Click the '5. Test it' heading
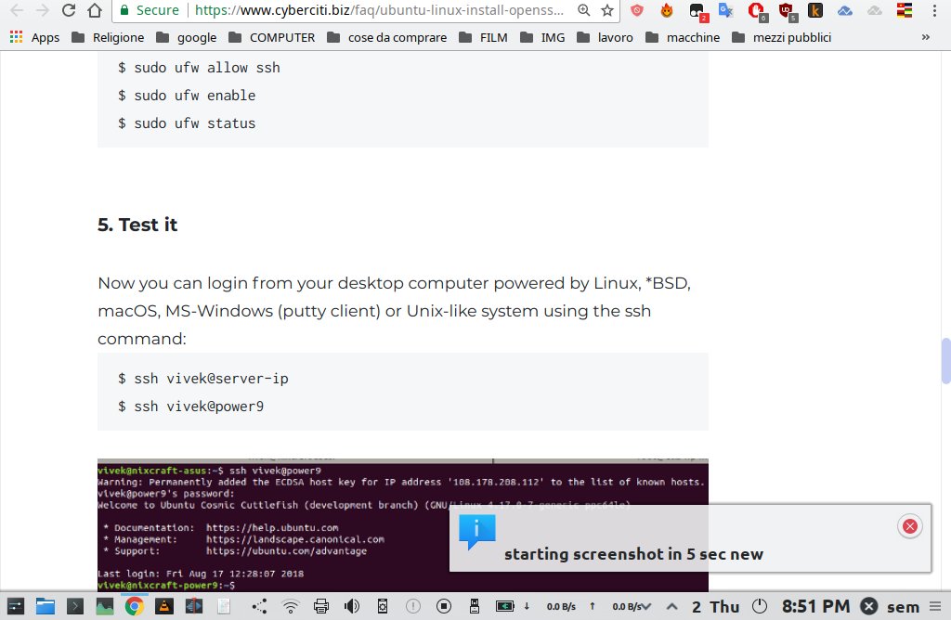Viewport: 951px width, 620px height. (x=137, y=225)
